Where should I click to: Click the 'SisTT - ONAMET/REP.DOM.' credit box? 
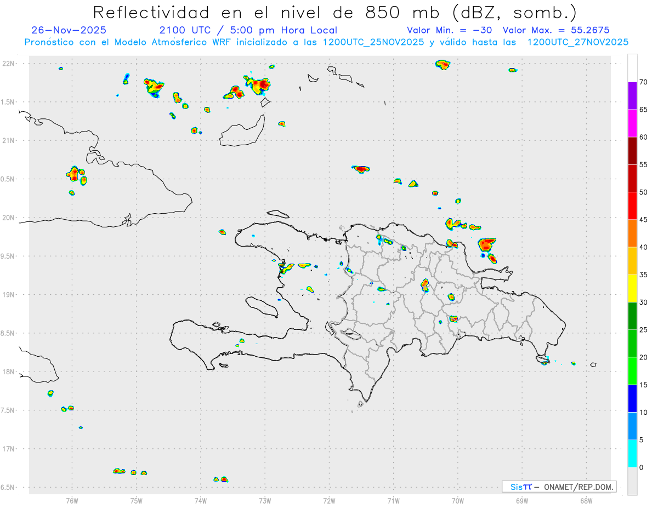pyautogui.click(x=559, y=487)
